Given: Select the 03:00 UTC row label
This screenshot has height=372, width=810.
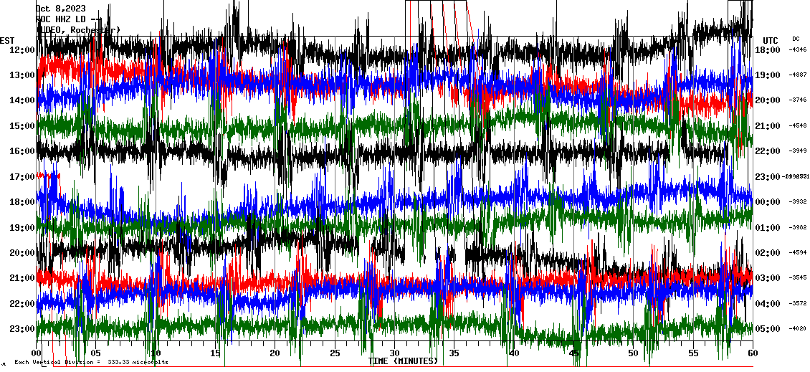Looking at the screenshot, I should coord(768,278).
